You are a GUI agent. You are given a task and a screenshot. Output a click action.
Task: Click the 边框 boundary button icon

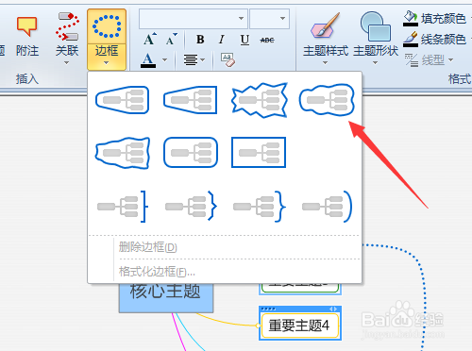(x=107, y=26)
